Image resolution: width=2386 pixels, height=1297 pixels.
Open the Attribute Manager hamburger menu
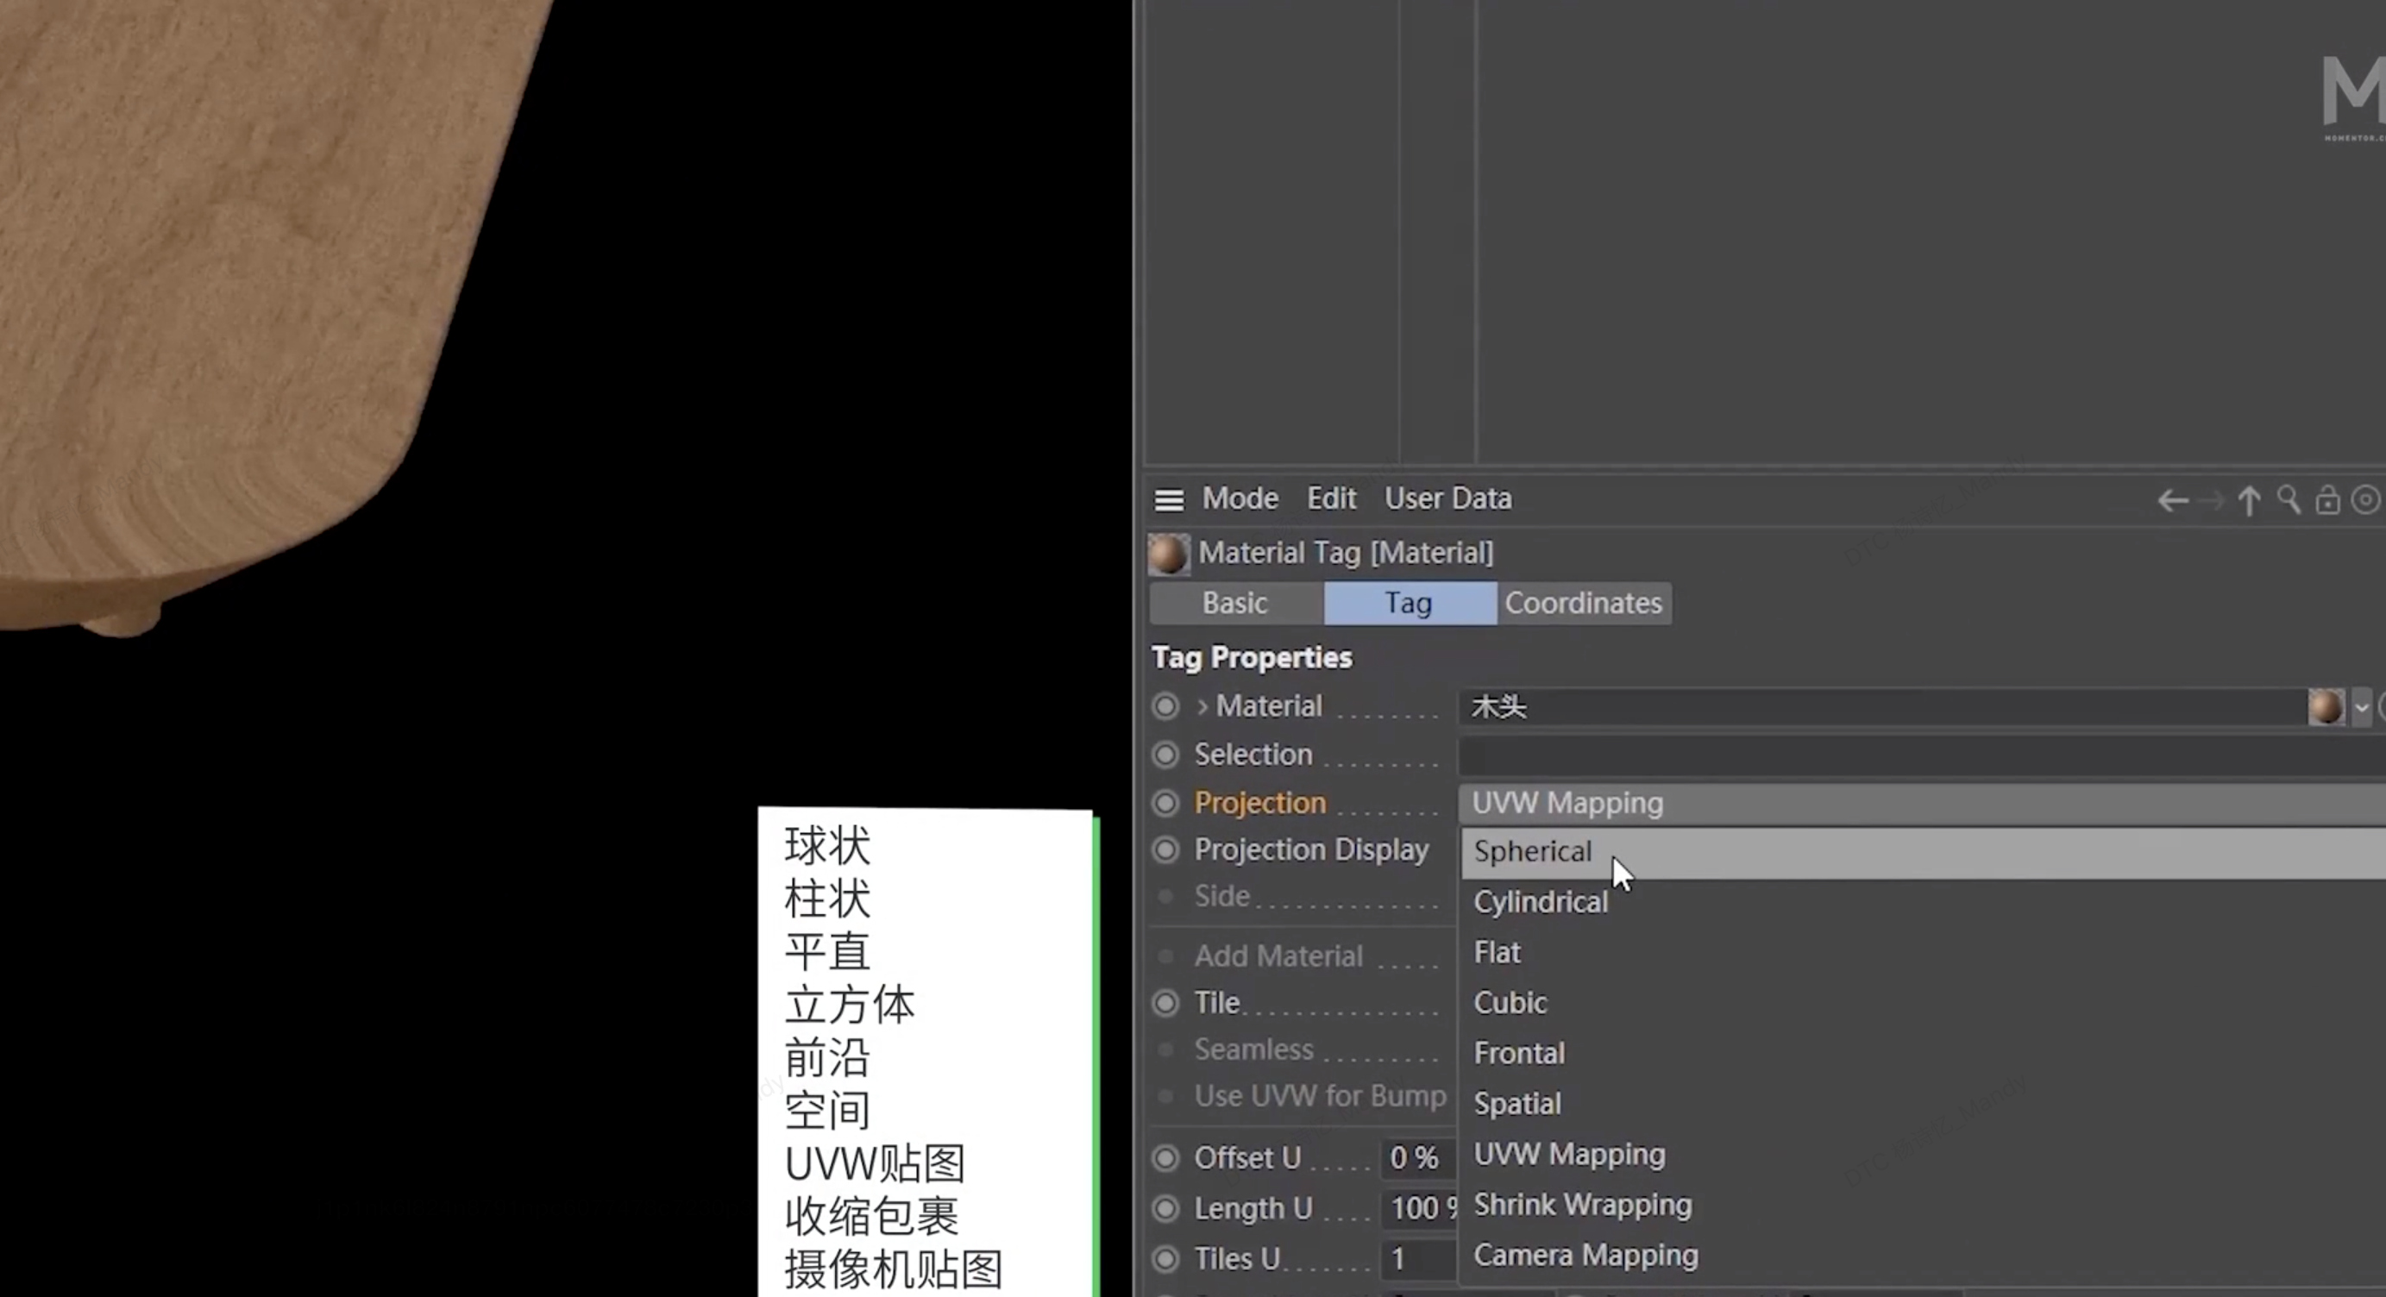1168,500
